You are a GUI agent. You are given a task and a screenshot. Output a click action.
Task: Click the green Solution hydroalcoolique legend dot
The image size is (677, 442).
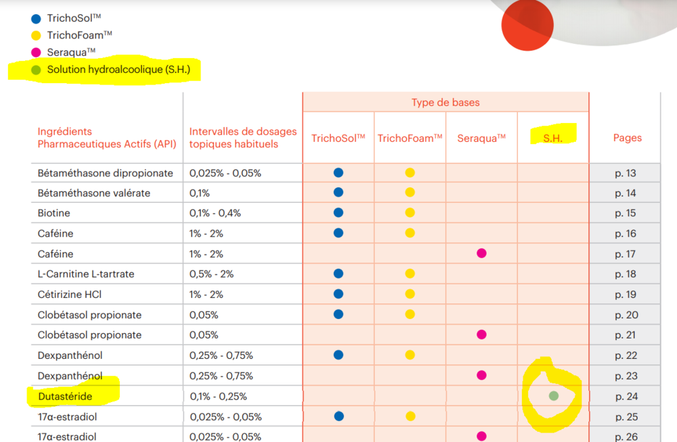pos(36,70)
